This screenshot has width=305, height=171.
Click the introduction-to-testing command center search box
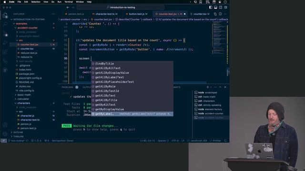(x=121, y=8)
